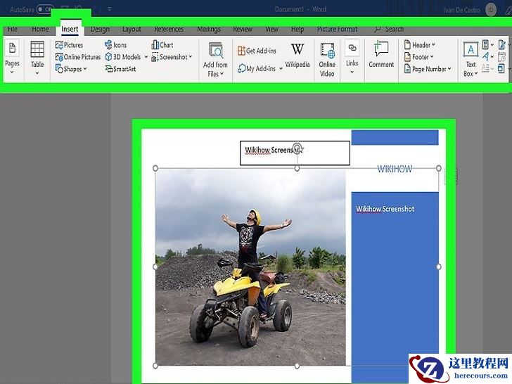Viewport: 512px width, 384px height.
Task: Click the Pictures insert icon
Action: (x=69, y=45)
